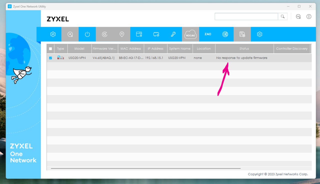Click the Reset to Default icon
This screenshot has width=320, height=184.
104,34
